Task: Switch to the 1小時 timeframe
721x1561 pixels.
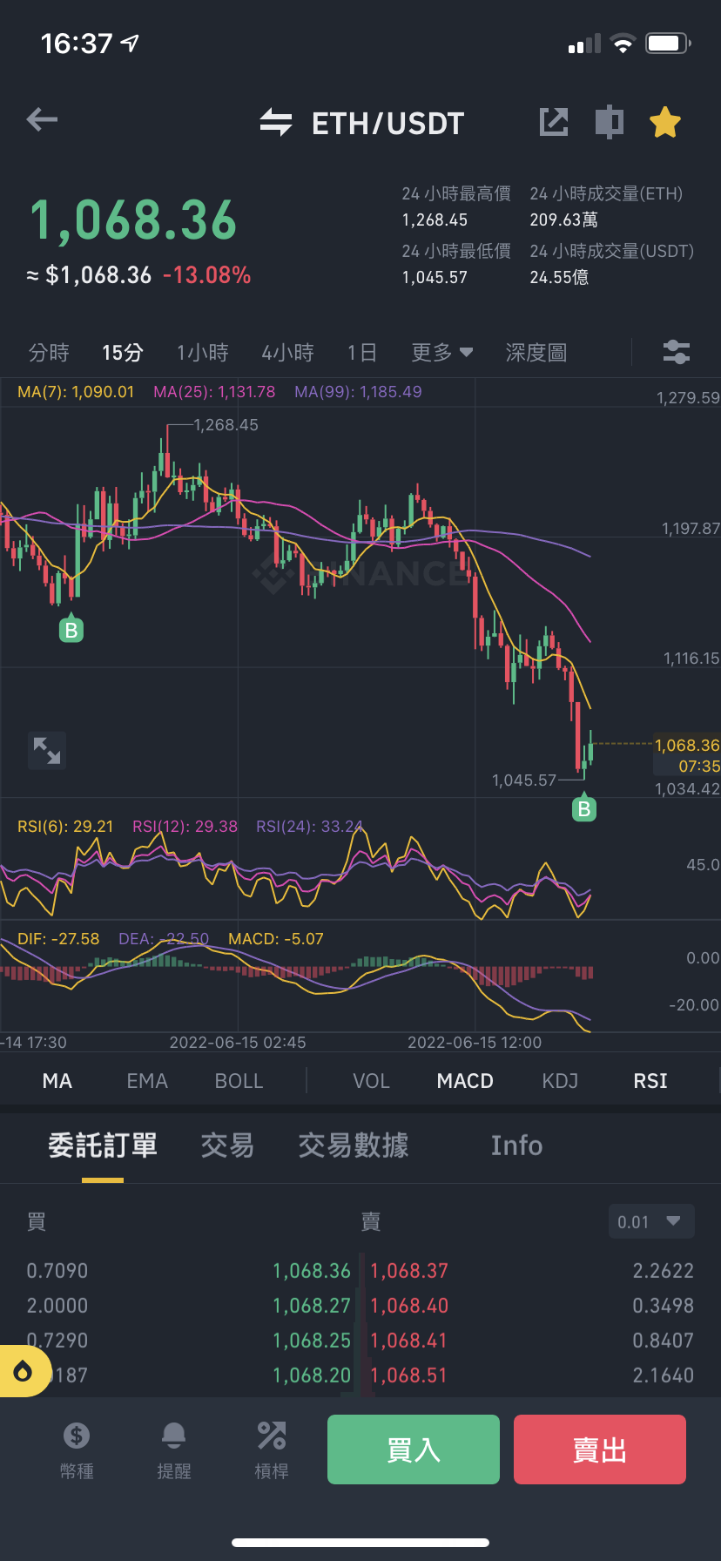Action: pyautogui.click(x=202, y=352)
